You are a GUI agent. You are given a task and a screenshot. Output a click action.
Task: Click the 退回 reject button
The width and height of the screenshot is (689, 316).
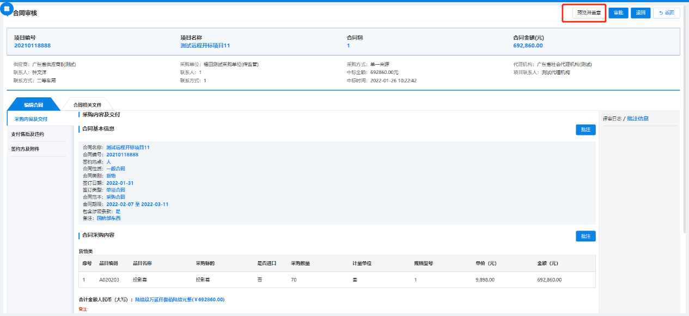641,13
